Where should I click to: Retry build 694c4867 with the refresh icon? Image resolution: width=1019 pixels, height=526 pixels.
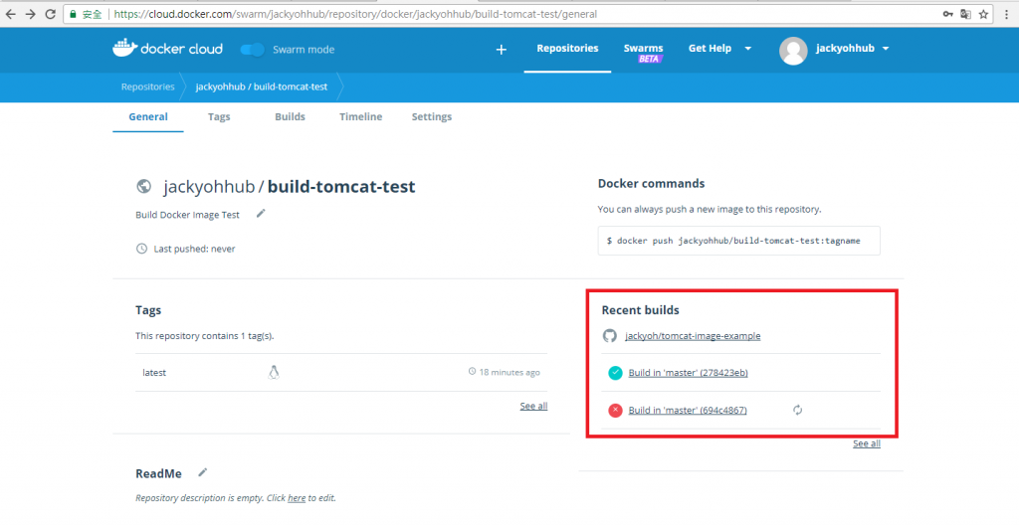coord(798,410)
